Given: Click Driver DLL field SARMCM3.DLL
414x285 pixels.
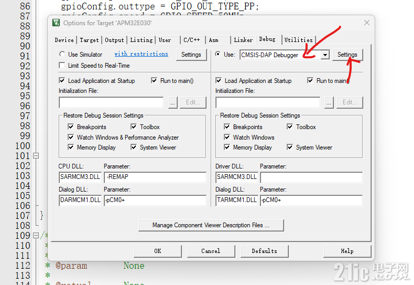Looking at the screenshot, I should [237, 177].
